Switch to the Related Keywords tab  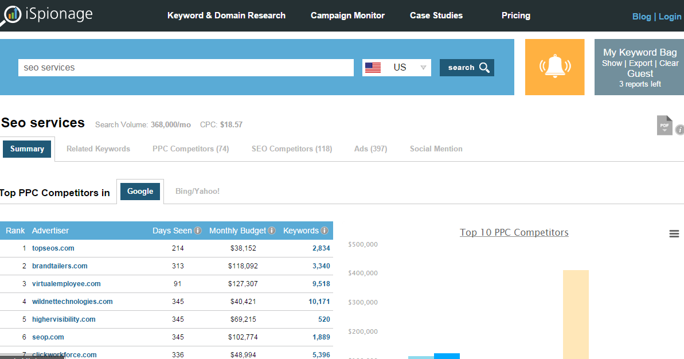click(98, 149)
